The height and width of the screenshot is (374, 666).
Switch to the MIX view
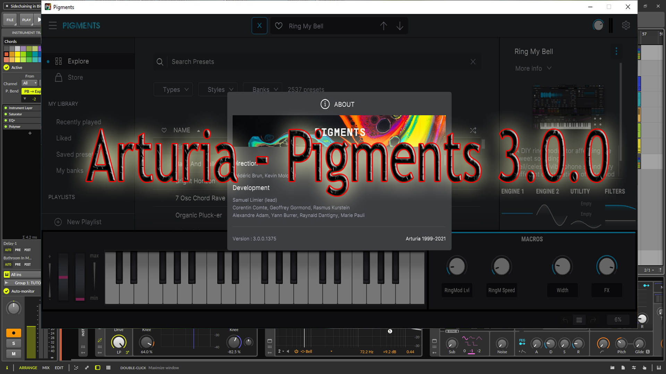(46, 368)
